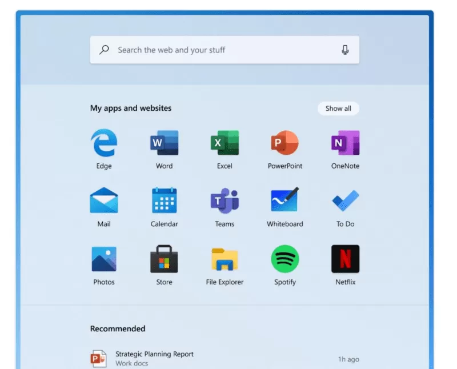This screenshot has height=369, width=457.
Task: Click the microphone icon in search box
Action: [345, 50]
